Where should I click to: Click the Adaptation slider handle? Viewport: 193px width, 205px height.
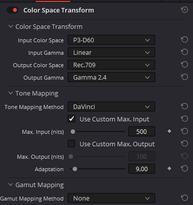(75, 169)
